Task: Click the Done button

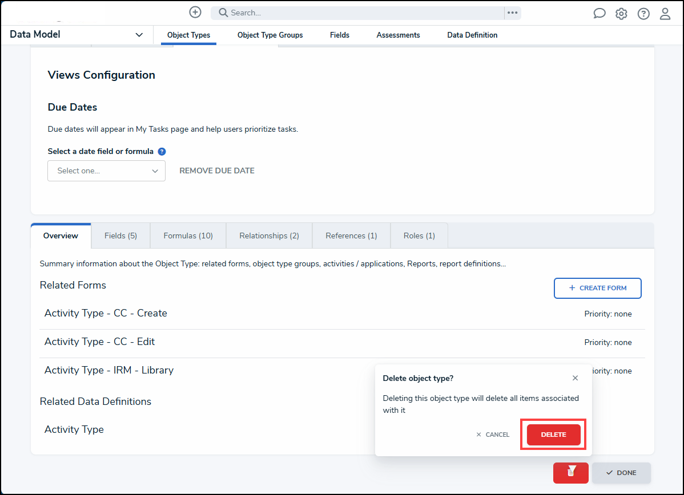Action: [x=621, y=473]
